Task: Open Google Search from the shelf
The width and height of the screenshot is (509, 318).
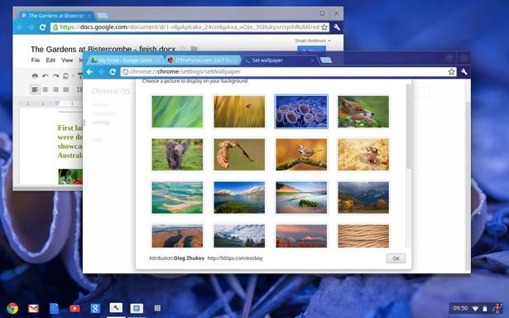Action: pyautogui.click(x=95, y=308)
